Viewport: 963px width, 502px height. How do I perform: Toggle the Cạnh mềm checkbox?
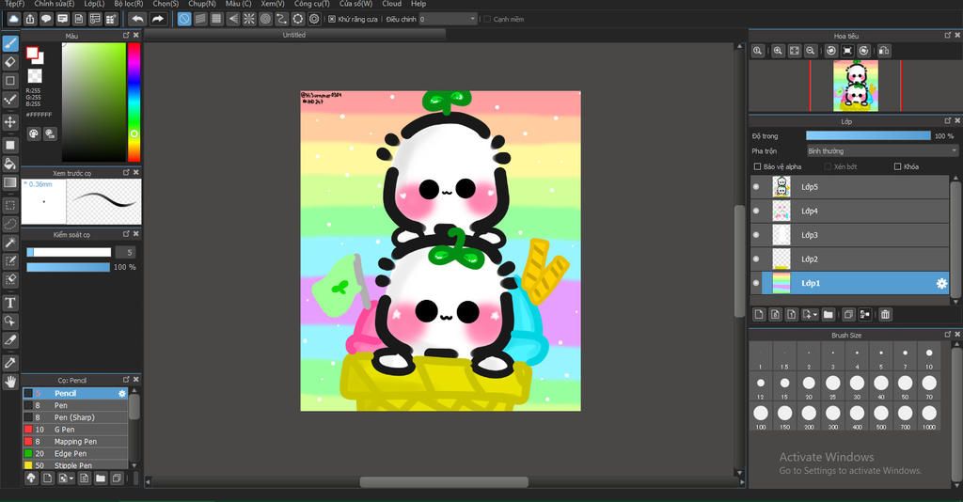click(x=487, y=19)
